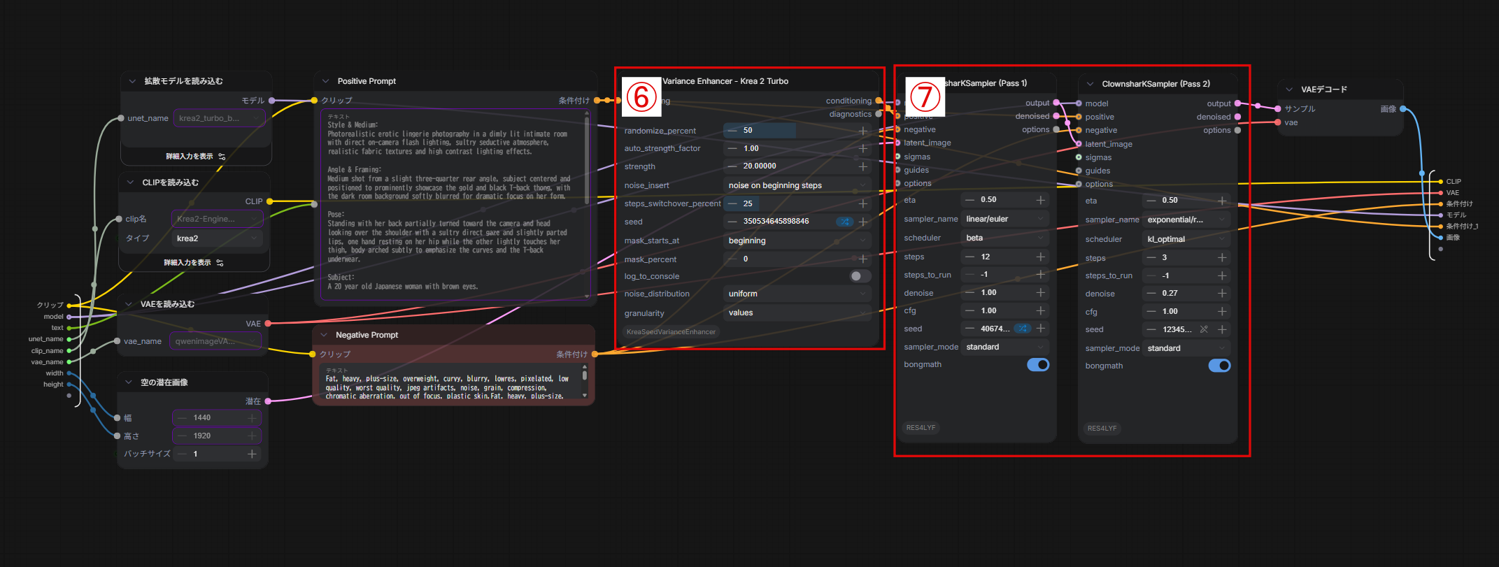
Task: Click the RES4LYF badge on Pass 1
Action: tap(921, 428)
